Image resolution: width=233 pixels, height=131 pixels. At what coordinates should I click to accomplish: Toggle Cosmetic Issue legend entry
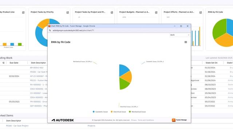pyautogui.click(x=100, y=112)
